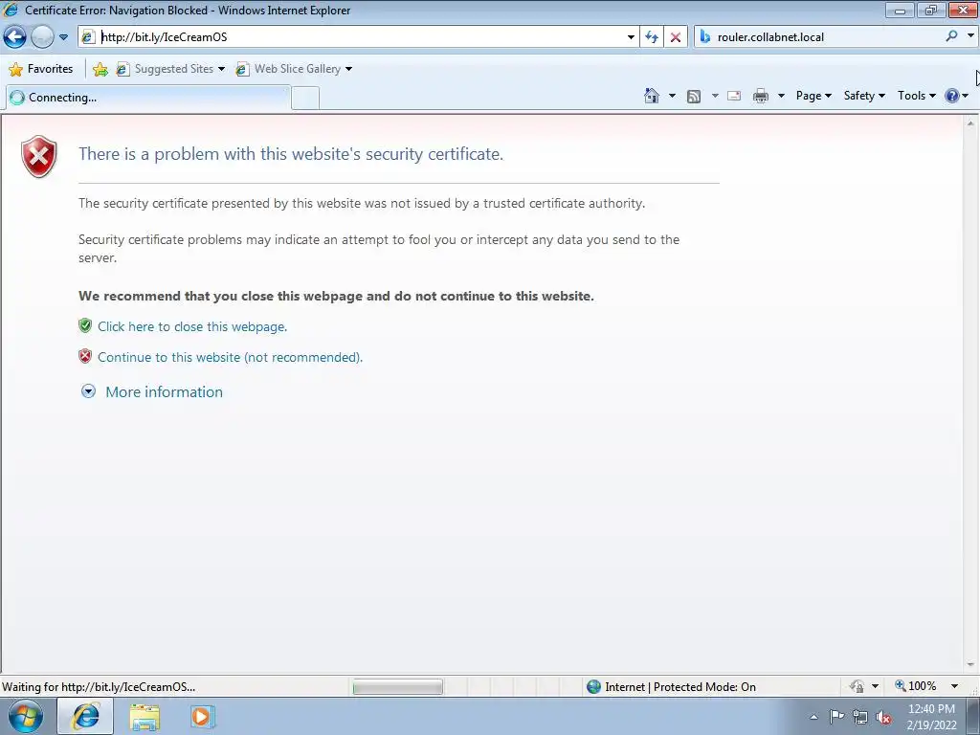Screen dimensions: 980x735
Task: Expand the zoom level dropdown arrow
Action: click(x=954, y=686)
